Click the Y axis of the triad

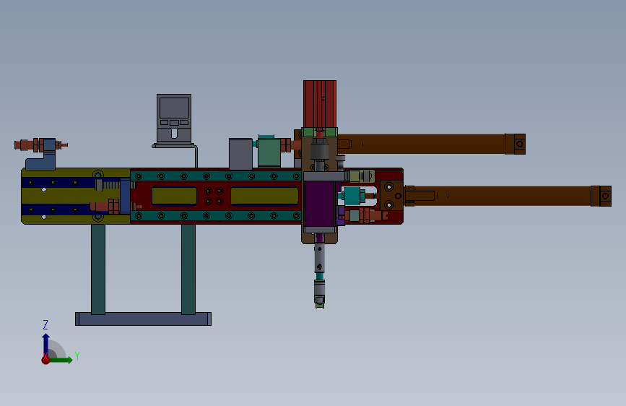point(61,360)
